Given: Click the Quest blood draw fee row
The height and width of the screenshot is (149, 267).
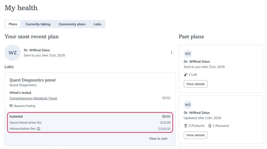Looking at the screenshot, I should click(x=90, y=123).
